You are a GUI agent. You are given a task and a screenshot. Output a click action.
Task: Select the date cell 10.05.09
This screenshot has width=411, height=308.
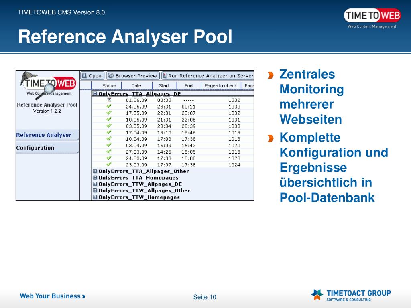coord(136,120)
